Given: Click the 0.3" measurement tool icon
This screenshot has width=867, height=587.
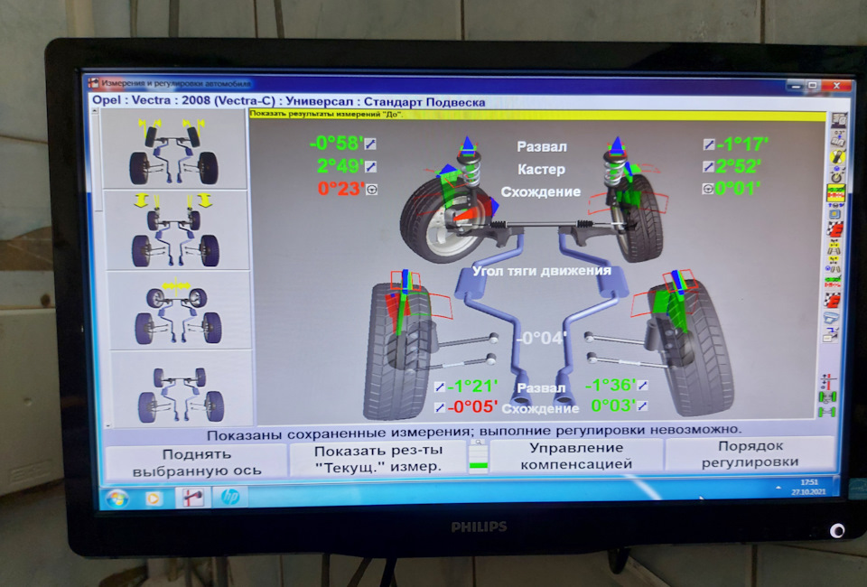Looking at the screenshot, I should [838, 138].
